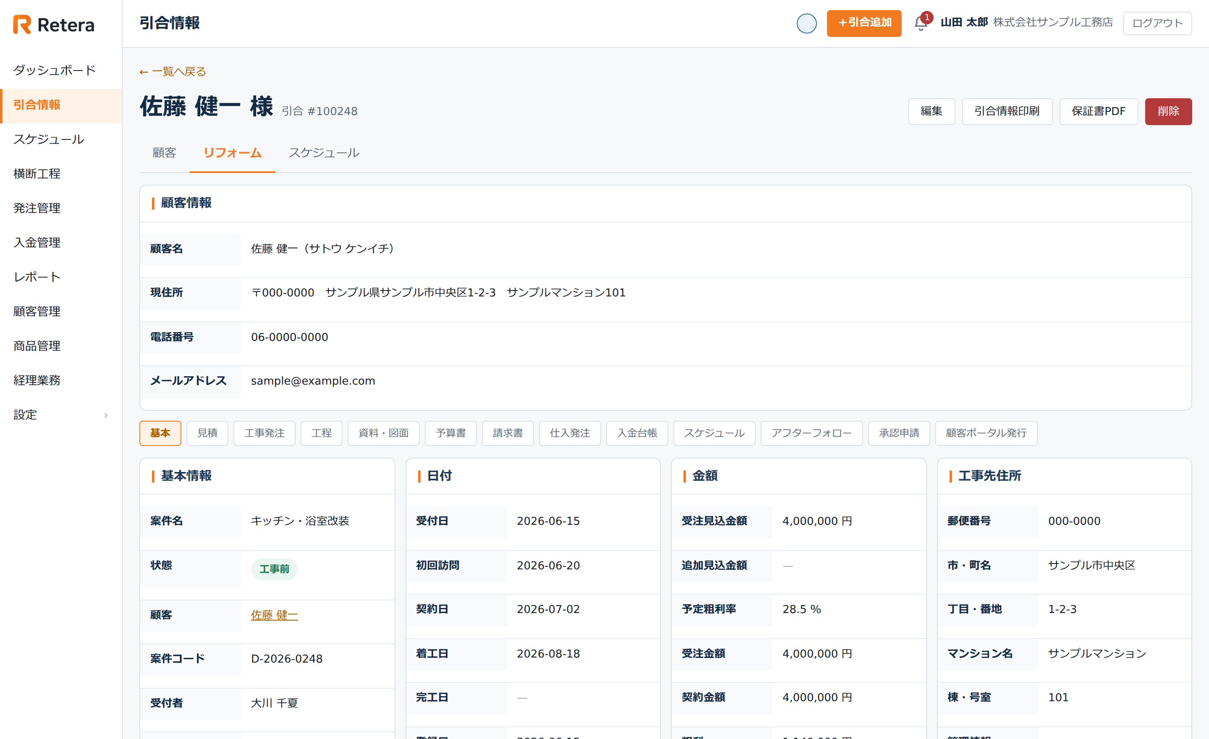Select the 予算書 sub-tab

pos(450,433)
